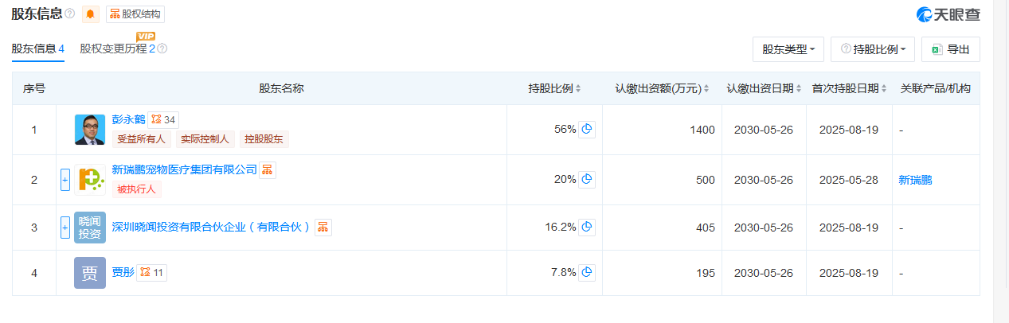Expand the 新瑞鹏宠物医疗集团 row with plus button
This screenshot has height=323, width=1009.
pyautogui.click(x=65, y=180)
